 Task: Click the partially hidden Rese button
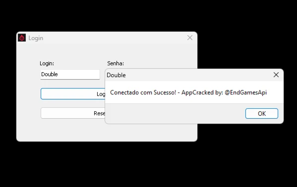73,113
